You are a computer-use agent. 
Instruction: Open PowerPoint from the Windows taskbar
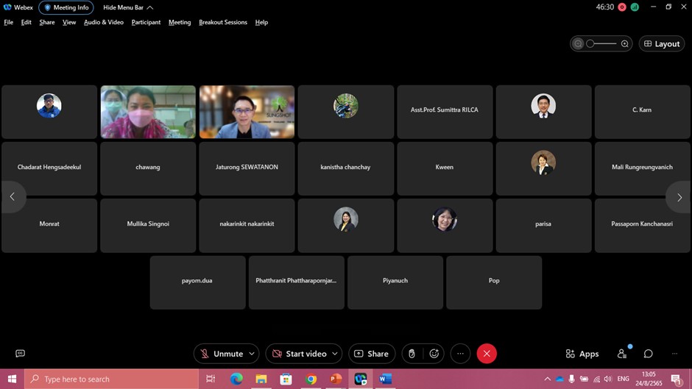click(336, 379)
